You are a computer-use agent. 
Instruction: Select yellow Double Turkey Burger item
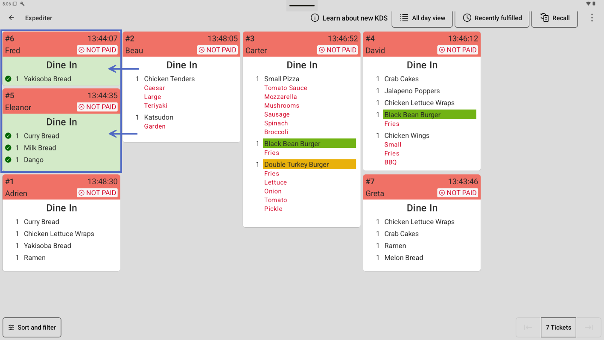pyautogui.click(x=309, y=164)
